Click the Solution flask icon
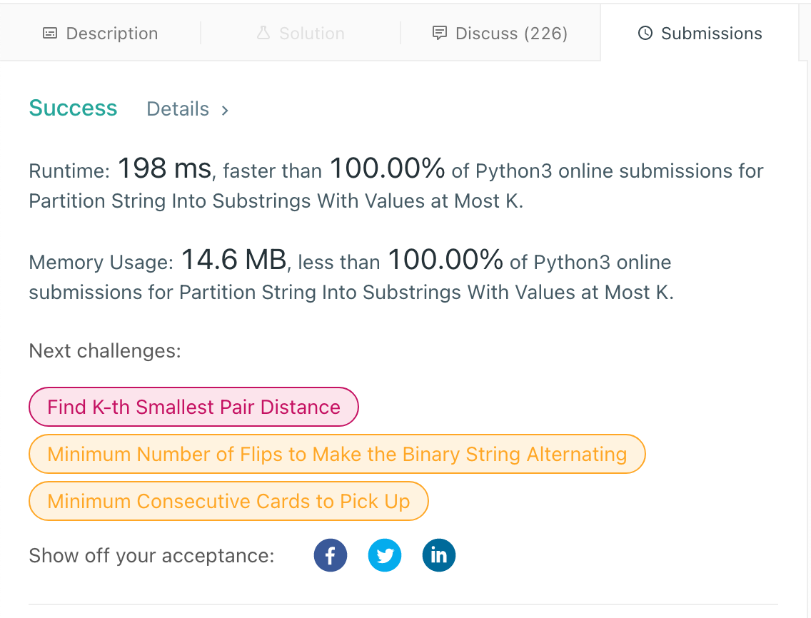 click(x=263, y=33)
